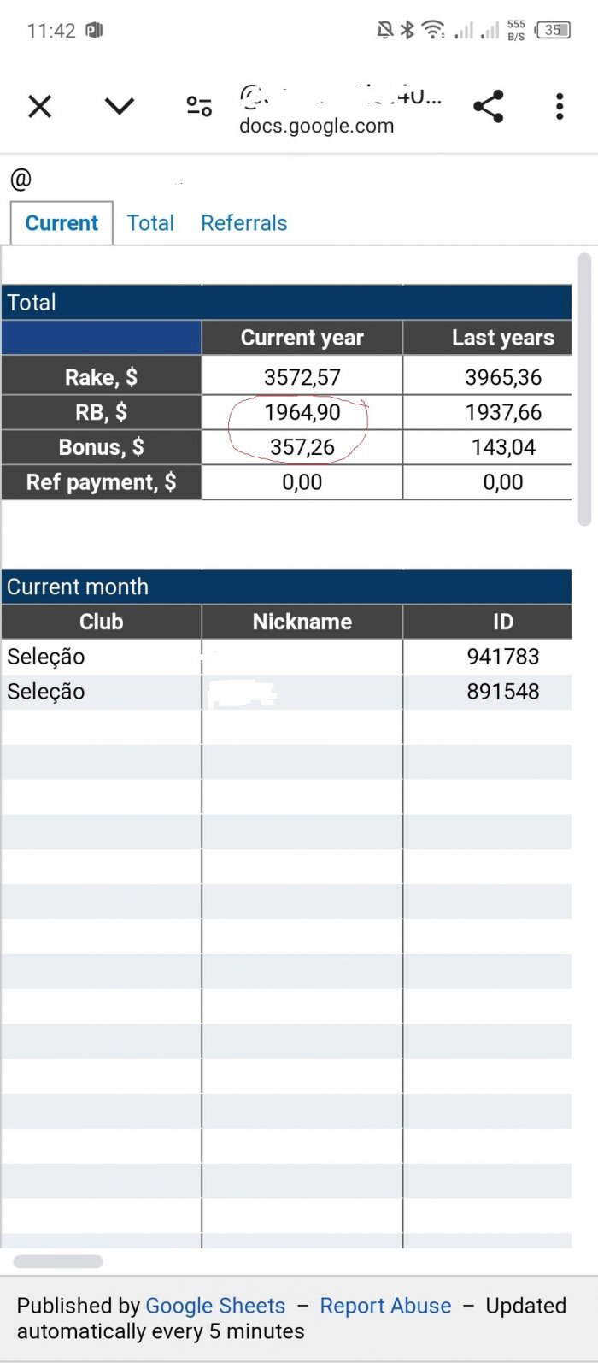Tap the muted notifications bell icon
The image size is (598, 1363).
click(x=385, y=31)
